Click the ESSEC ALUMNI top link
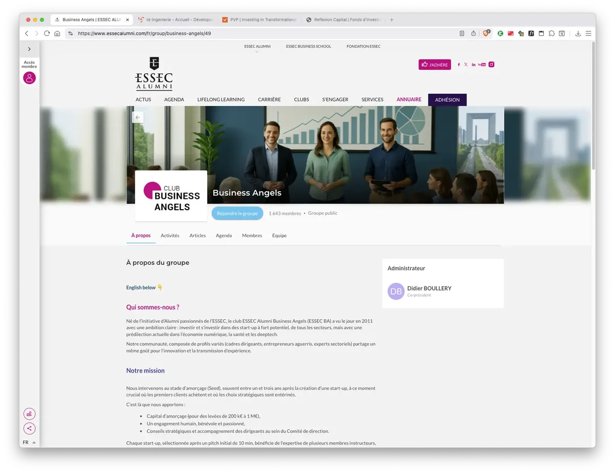615x473 pixels. point(257,47)
